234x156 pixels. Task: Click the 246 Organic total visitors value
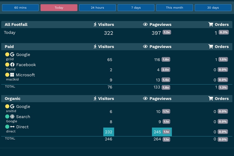108,139
